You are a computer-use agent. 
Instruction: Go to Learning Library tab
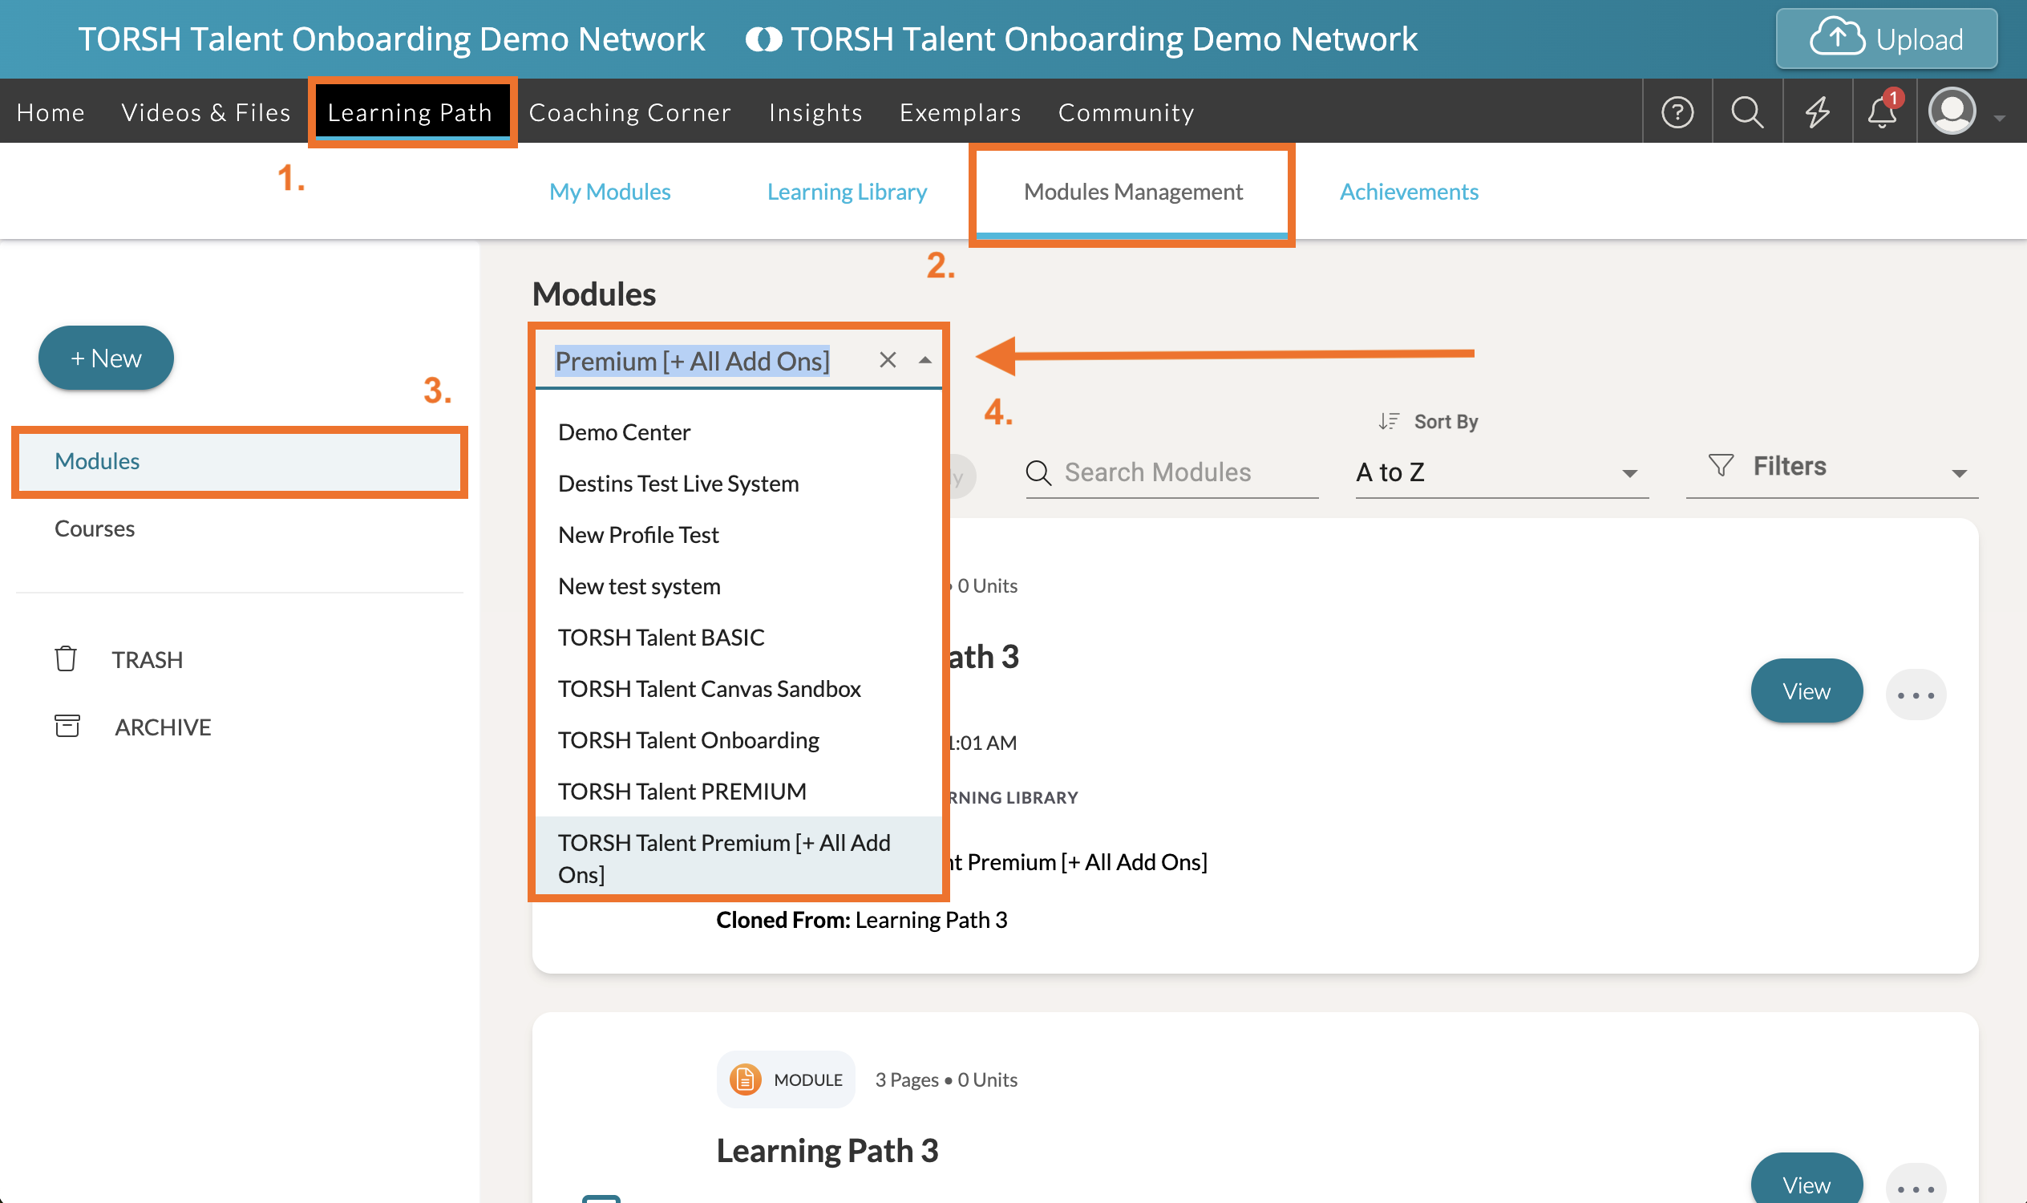point(847,192)
